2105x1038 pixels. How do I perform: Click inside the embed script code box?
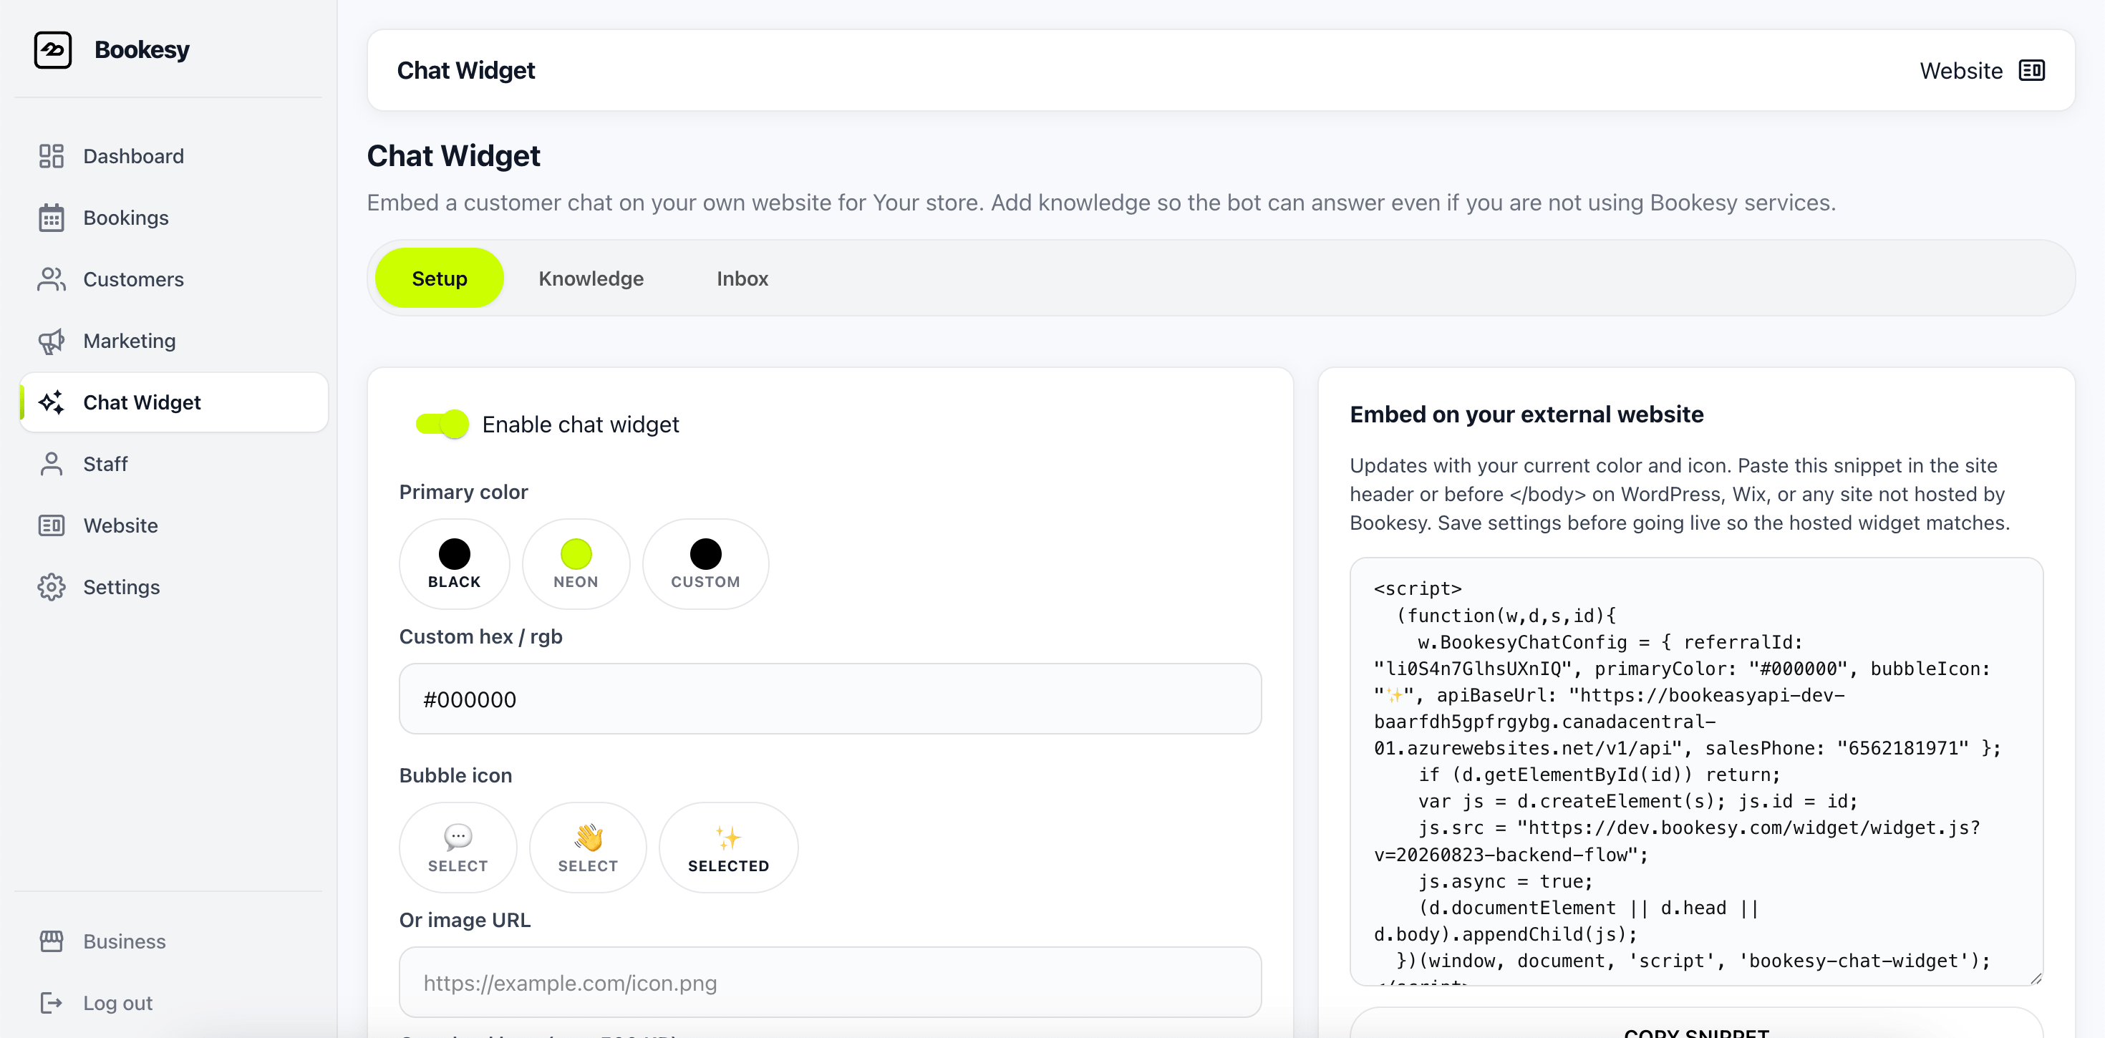point(1696,772)
